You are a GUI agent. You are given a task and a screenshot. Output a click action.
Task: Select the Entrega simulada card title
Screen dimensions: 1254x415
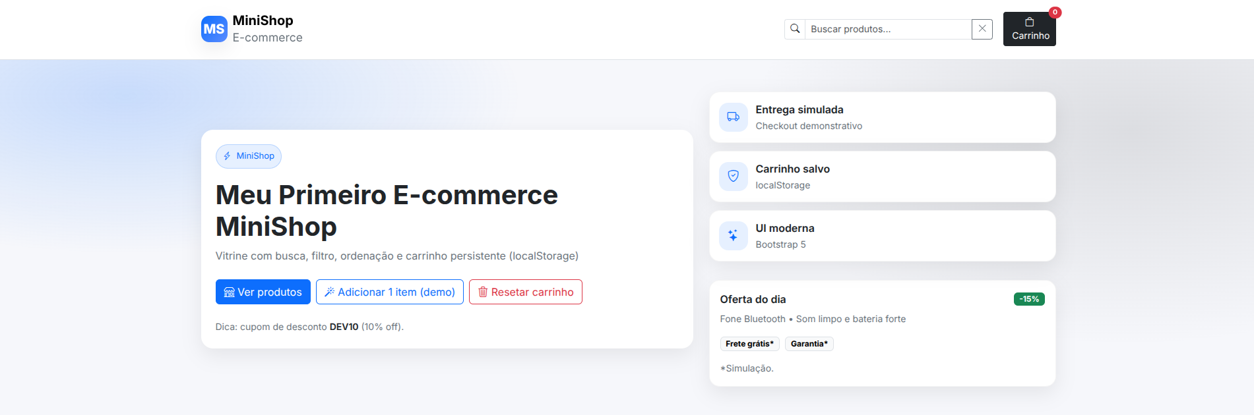[799, 109]
